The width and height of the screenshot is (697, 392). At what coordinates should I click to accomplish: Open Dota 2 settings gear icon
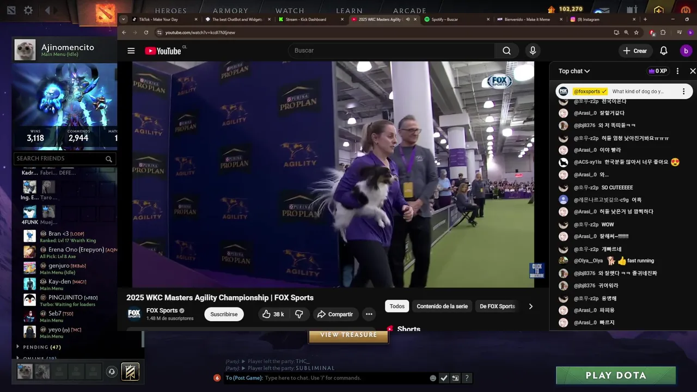tap(28, 10)
